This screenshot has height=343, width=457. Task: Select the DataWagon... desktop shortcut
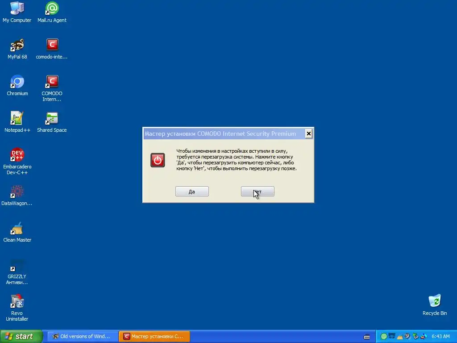pos(17,196)
